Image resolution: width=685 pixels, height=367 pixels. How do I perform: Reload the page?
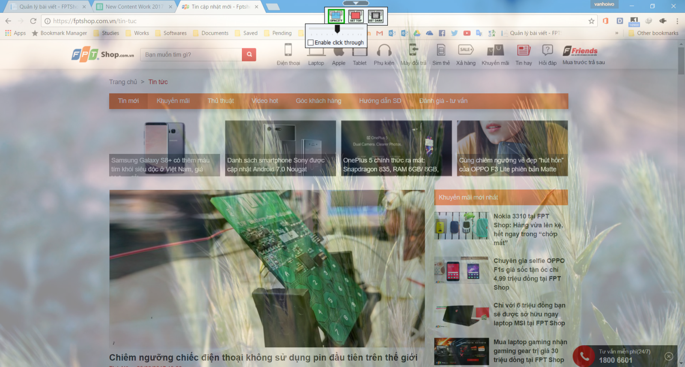click(33, 21)
